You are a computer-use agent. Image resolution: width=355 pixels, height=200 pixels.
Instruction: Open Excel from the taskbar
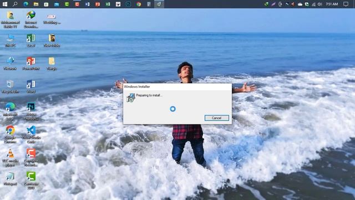[108, 4]
